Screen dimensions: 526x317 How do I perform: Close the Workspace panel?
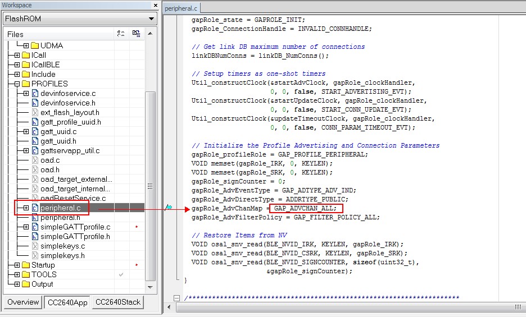(155, 6)
